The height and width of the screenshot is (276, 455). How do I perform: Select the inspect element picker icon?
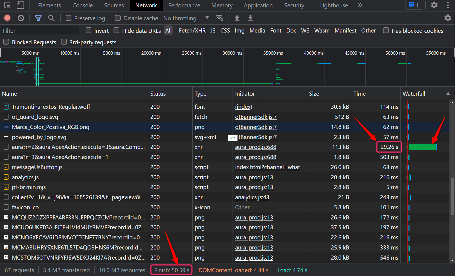tap(8, 5)
